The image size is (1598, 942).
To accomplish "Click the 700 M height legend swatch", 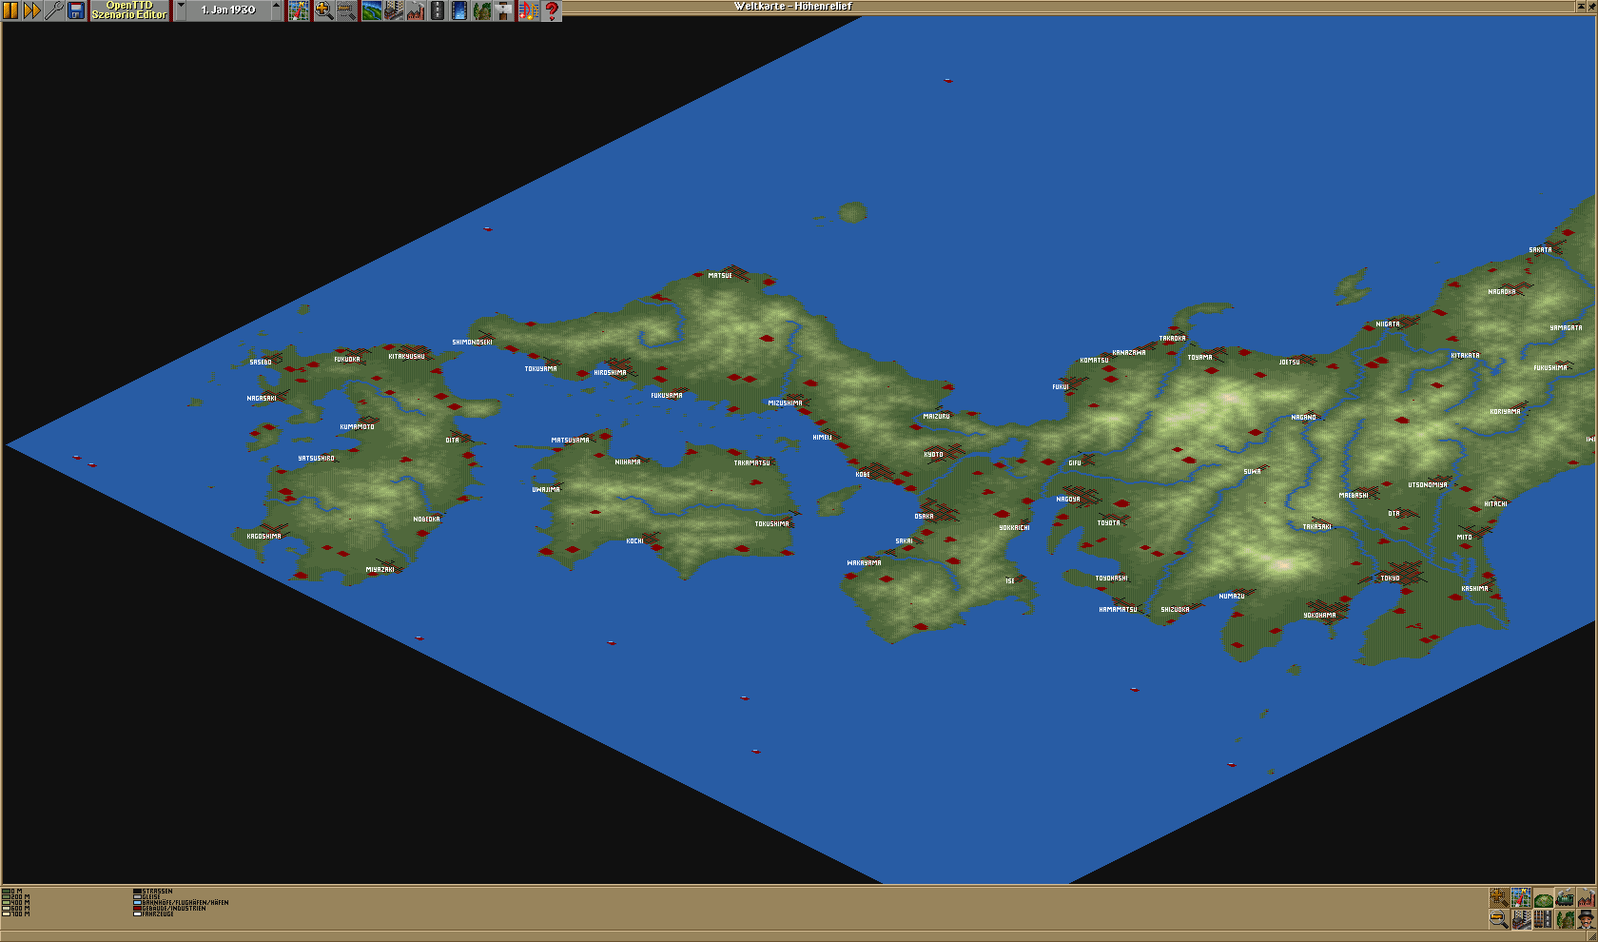I will click(6, 913).
